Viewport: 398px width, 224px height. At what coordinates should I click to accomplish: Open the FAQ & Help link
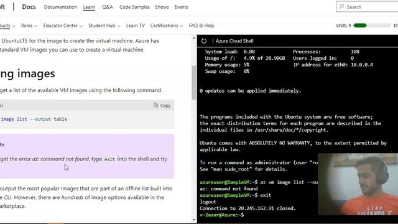(201, 26)
